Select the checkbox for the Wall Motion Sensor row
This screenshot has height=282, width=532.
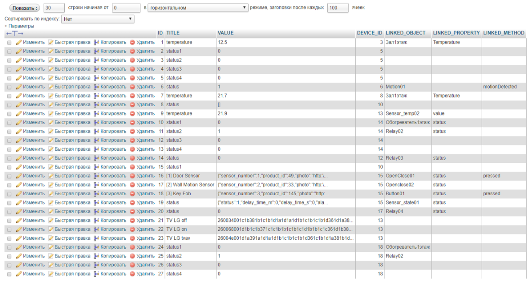point(9,185)
